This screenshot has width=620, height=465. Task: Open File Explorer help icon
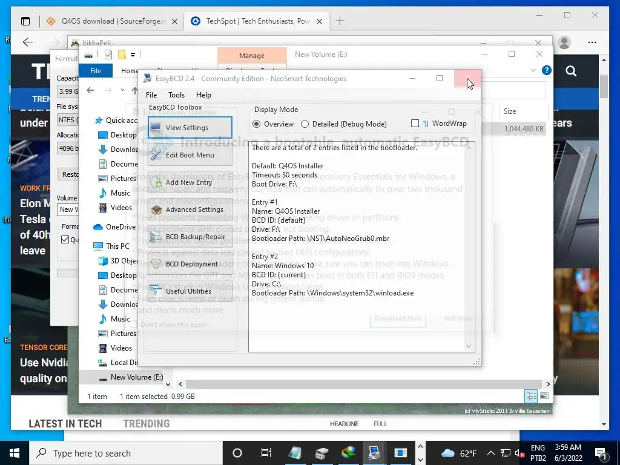coord(547,70)
